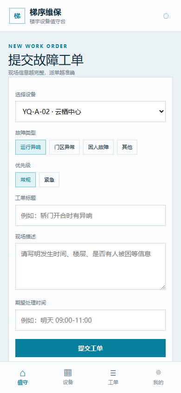Select 门区异常 fault type
The height and width of the screenshot is (393, 181).
point(65,147)
